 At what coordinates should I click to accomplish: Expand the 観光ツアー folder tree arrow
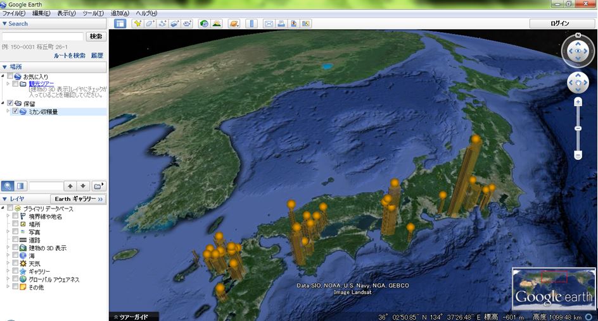click(x=8, y=83)
